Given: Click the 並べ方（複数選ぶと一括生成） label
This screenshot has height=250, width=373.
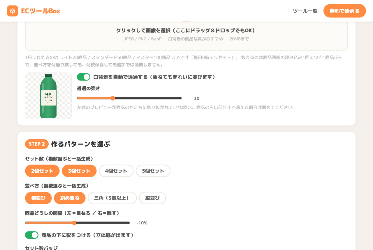Looking at the screenshot, I should pyautogui.click(x=57, y=186).
